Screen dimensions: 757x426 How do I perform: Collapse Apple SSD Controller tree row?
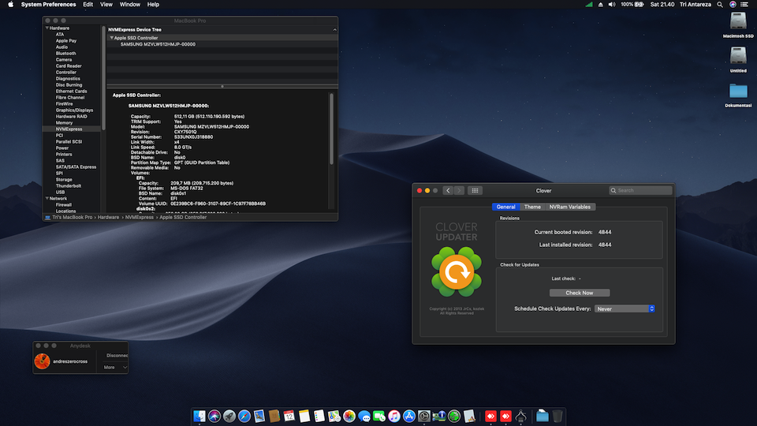111,38
